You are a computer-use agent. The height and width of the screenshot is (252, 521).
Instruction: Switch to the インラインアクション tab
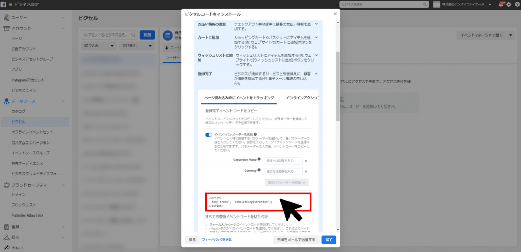pyautogui.click(x=302, y=98)
